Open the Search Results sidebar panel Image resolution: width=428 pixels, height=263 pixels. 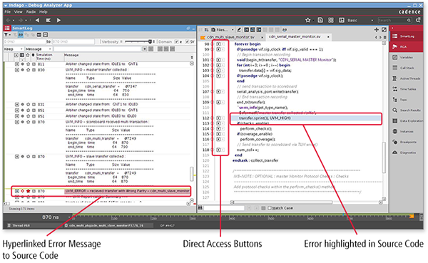(x=406, y=110)
